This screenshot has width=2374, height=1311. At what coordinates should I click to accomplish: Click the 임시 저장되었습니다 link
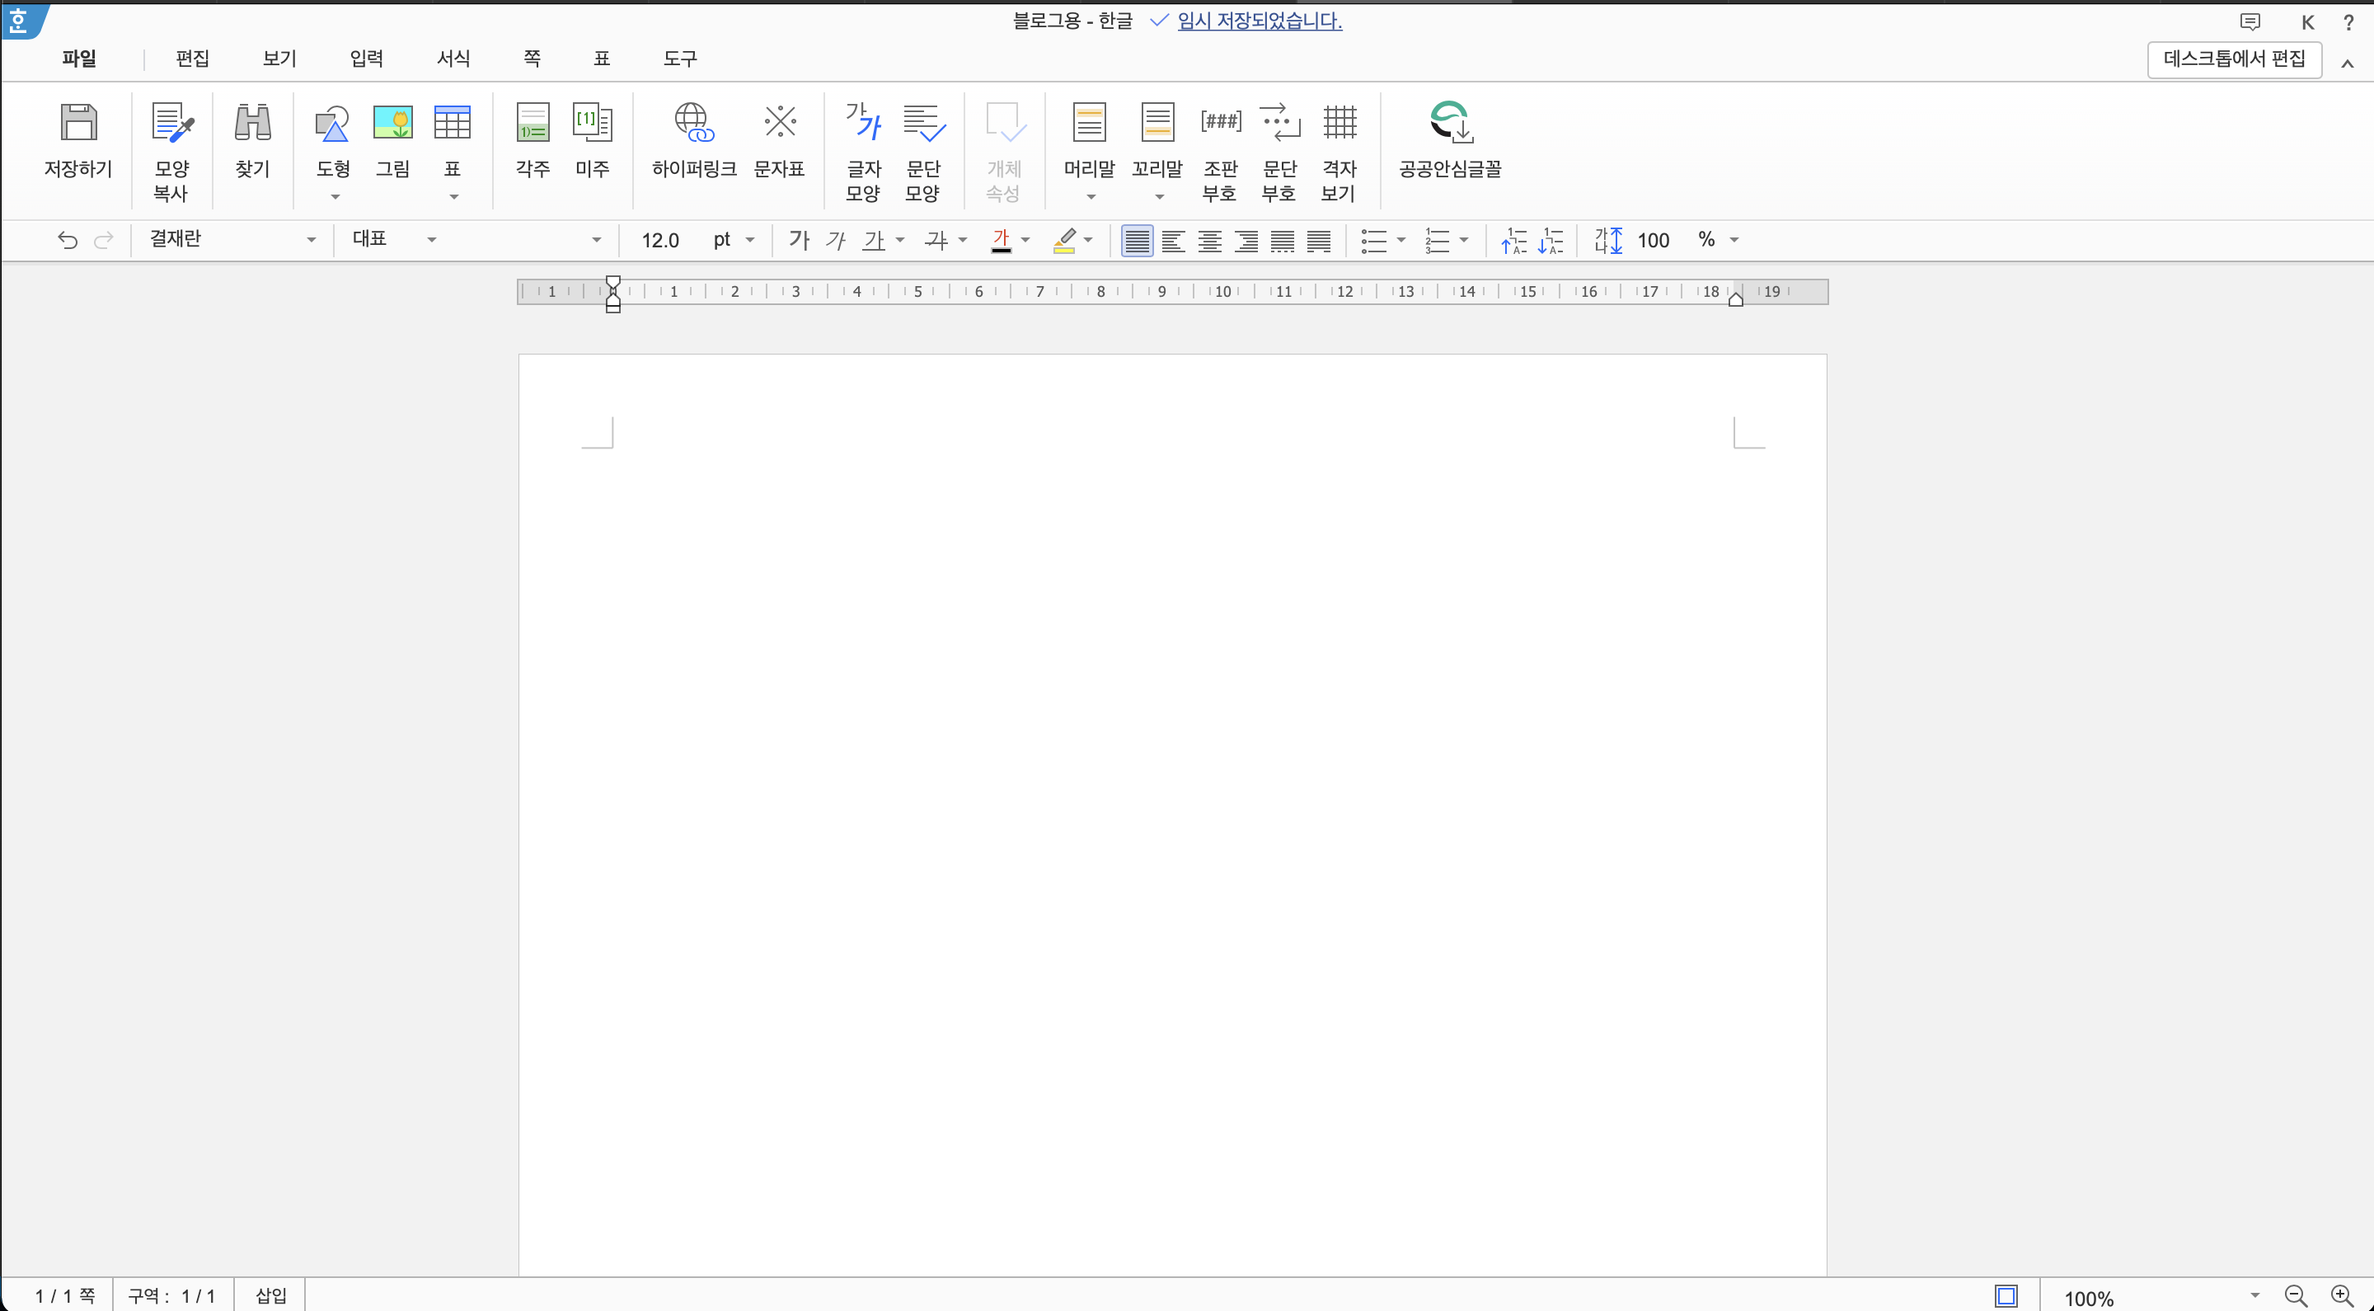point(1259,21)
